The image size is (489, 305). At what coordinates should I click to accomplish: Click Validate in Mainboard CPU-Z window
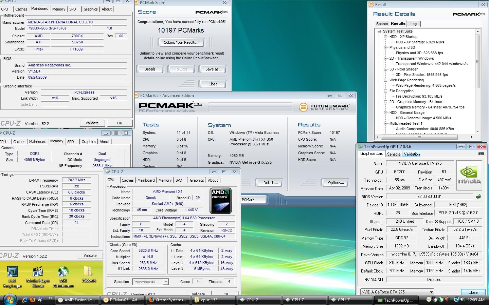pos(92,123)
